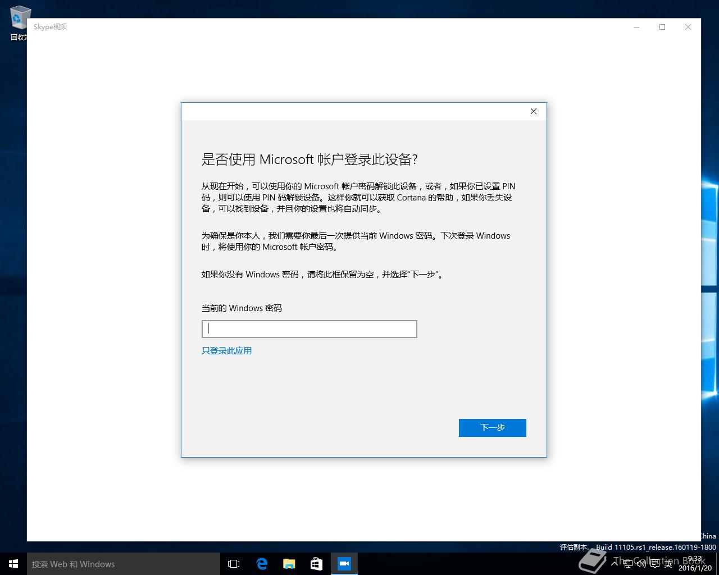Click the 搜索 Web 和 Windows search box
The height and width of the screenshot is (575, 719).
[124, 564]
